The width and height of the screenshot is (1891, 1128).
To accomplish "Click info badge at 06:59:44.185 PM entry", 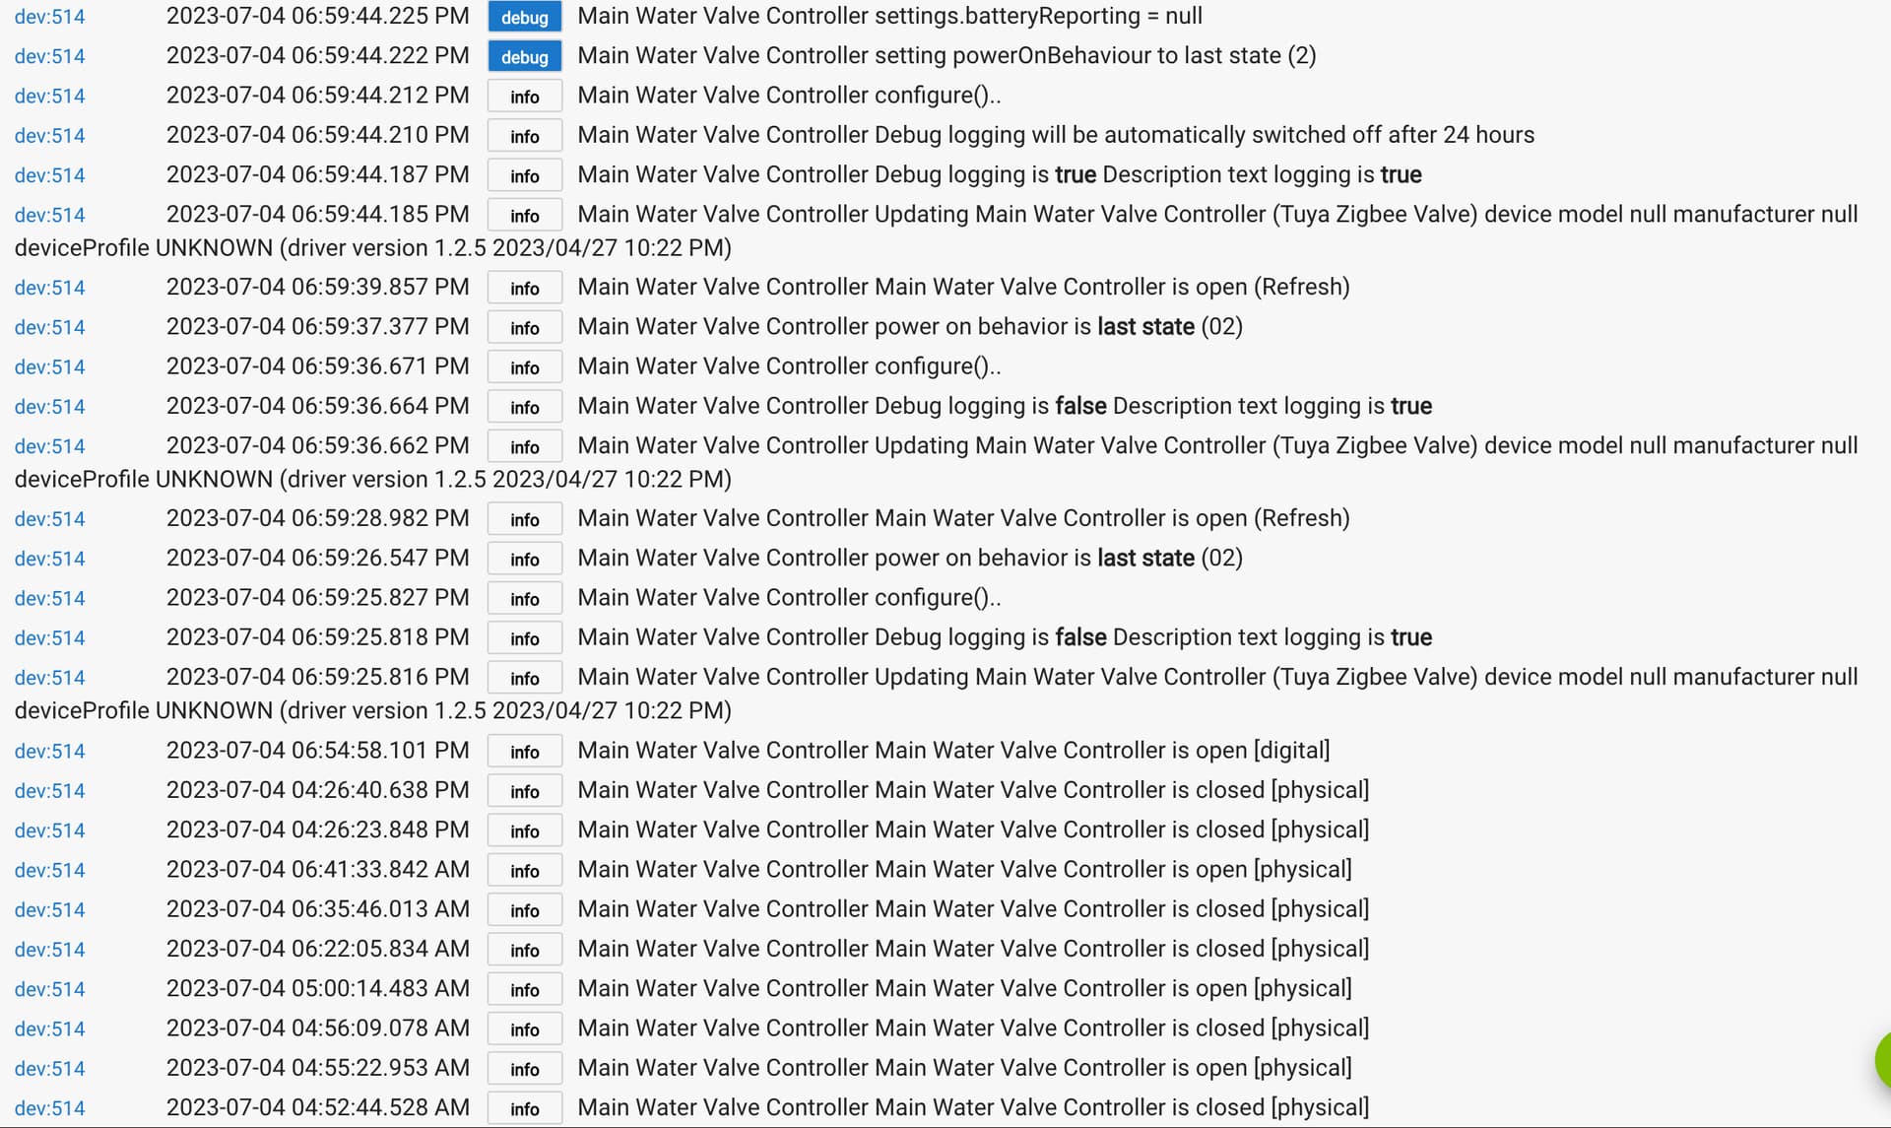I will pos(524,215).
